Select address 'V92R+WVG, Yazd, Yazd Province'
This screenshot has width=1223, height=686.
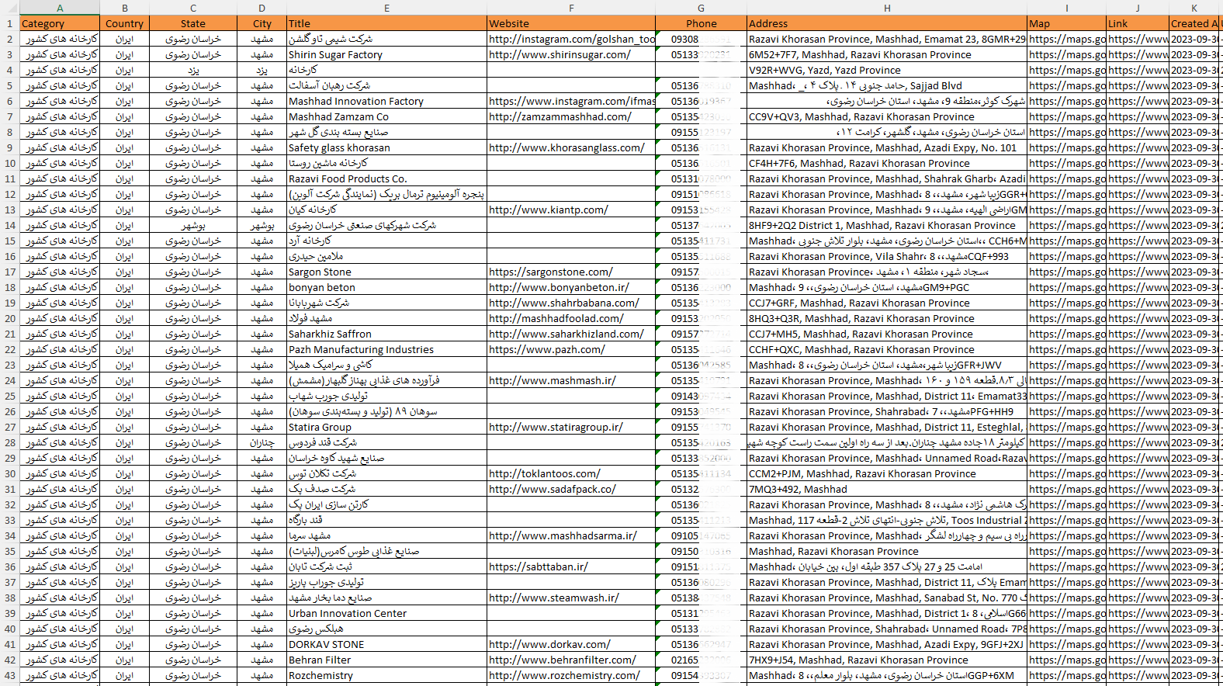887,70
